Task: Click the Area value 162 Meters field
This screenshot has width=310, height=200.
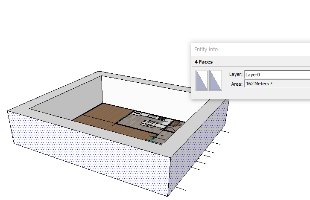Action: [x=277, y=84]
